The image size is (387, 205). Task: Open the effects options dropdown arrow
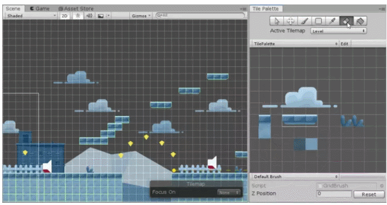(109, 16)
